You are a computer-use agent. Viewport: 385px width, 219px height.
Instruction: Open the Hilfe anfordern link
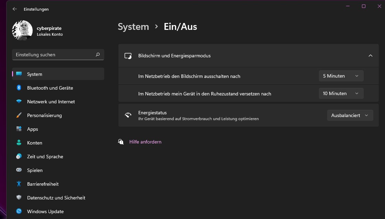coord(145,142)
